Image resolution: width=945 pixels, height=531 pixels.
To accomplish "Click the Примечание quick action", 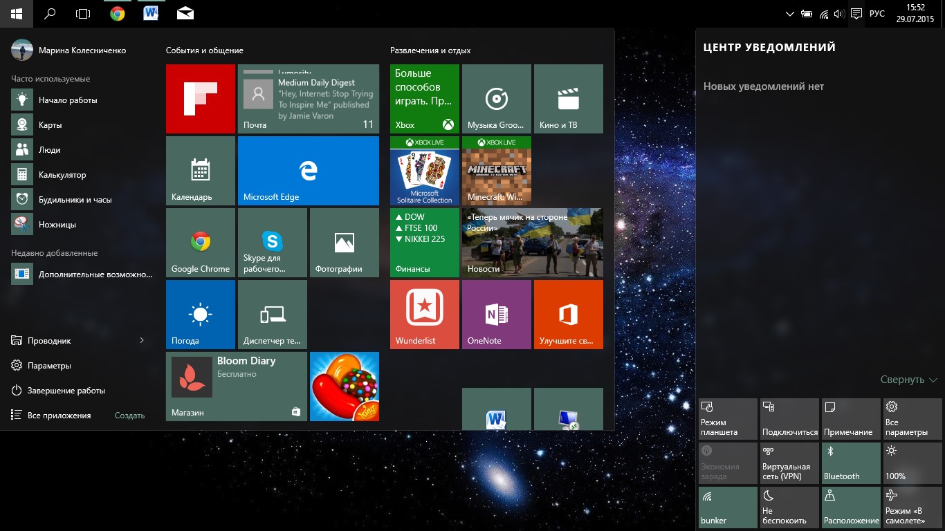I will [x=851, y=418].
